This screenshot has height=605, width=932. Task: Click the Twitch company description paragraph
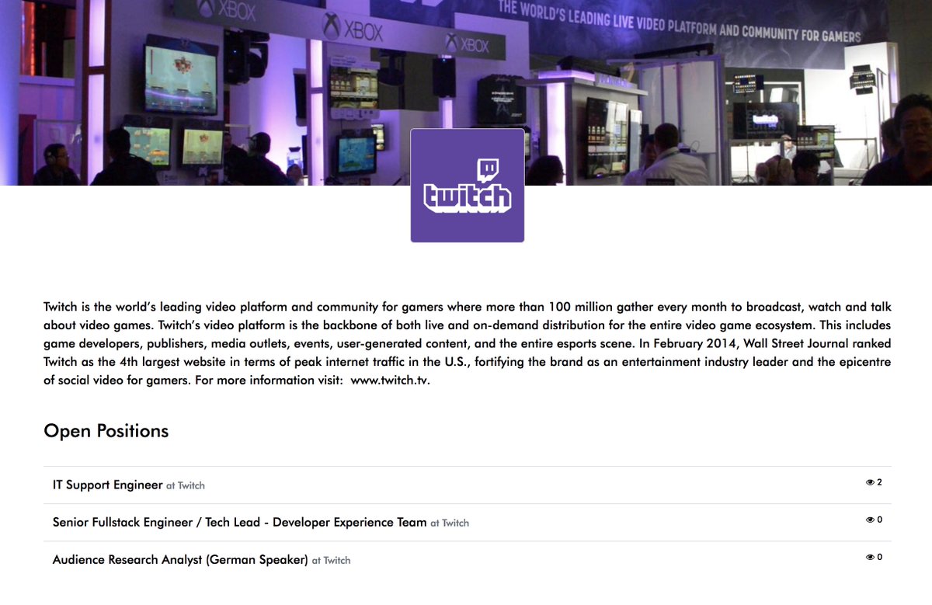tap(468, 344)
